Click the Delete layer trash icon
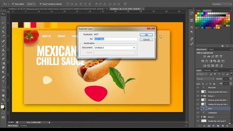 click(x=227, y=126)
